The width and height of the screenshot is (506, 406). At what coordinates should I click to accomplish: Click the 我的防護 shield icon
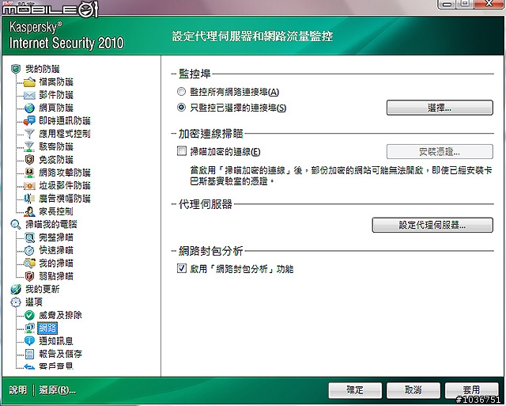click(16, 69)
